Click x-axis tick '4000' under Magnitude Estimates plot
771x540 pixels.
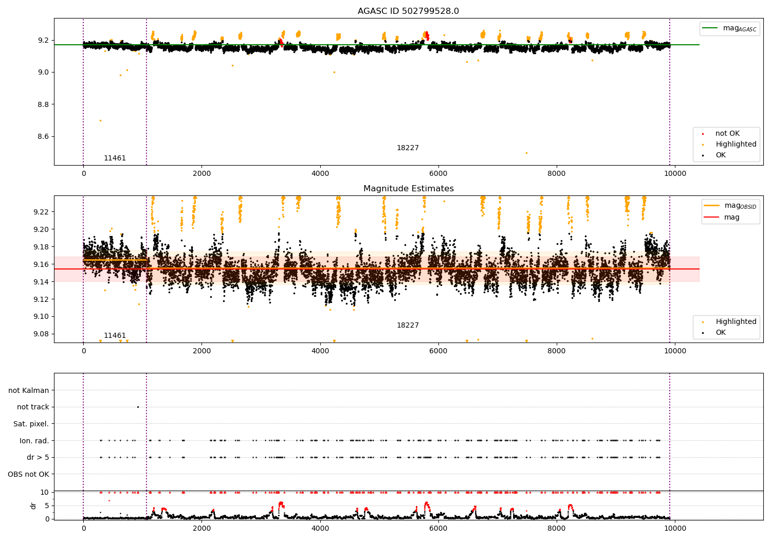click(320, 351)
